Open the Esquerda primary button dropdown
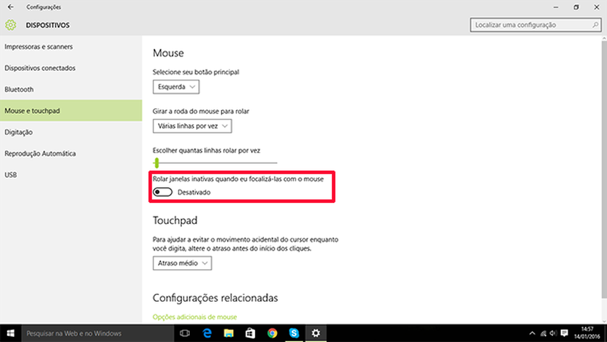Viewport: 607px width, 342px height. click(x=176, y=87)
